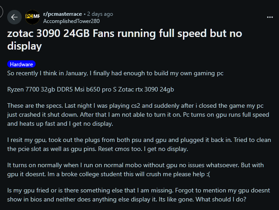Open the PCMR subreddit avatar icon
The width and height of the screenshot is (279, 210).
pos(32,17)
